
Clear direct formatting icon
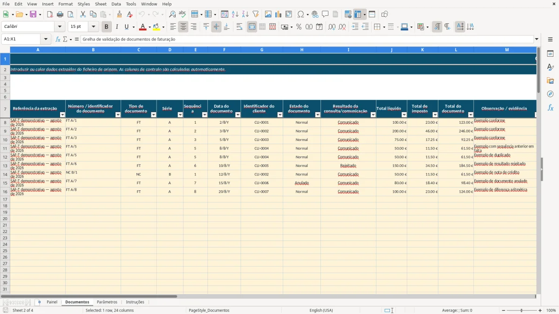click(x=130, y=14)
